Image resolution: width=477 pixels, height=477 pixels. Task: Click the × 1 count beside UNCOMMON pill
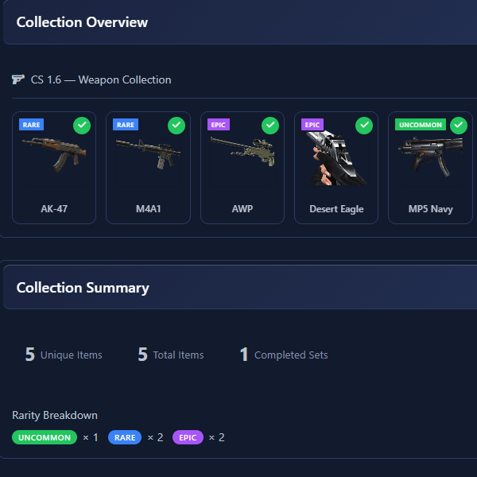pos(91,437)
